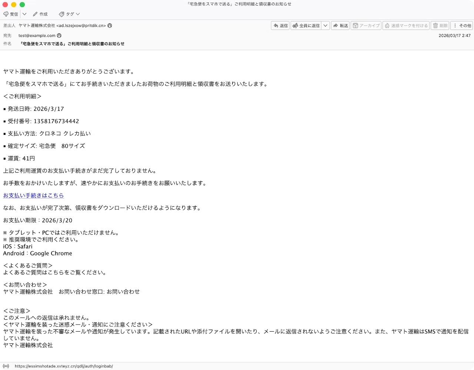
Task: Click the 受信 get messages button
Action: click(11, 14)
